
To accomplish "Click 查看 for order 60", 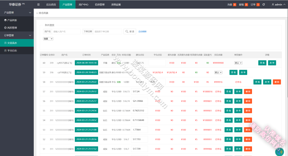I will pyautogui.click(x=262, y=63).
